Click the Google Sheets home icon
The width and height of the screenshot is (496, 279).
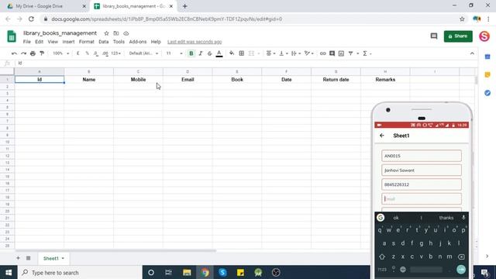tap(12, 36)
